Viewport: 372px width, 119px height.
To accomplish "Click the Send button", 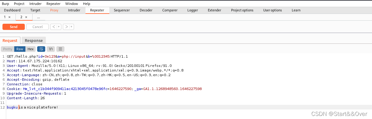I will click(x=14, y=27).
